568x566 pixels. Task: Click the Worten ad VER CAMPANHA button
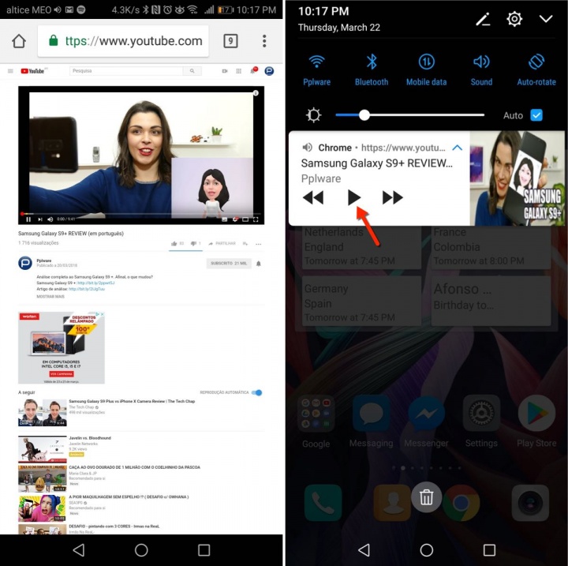(x=62, y=374)
